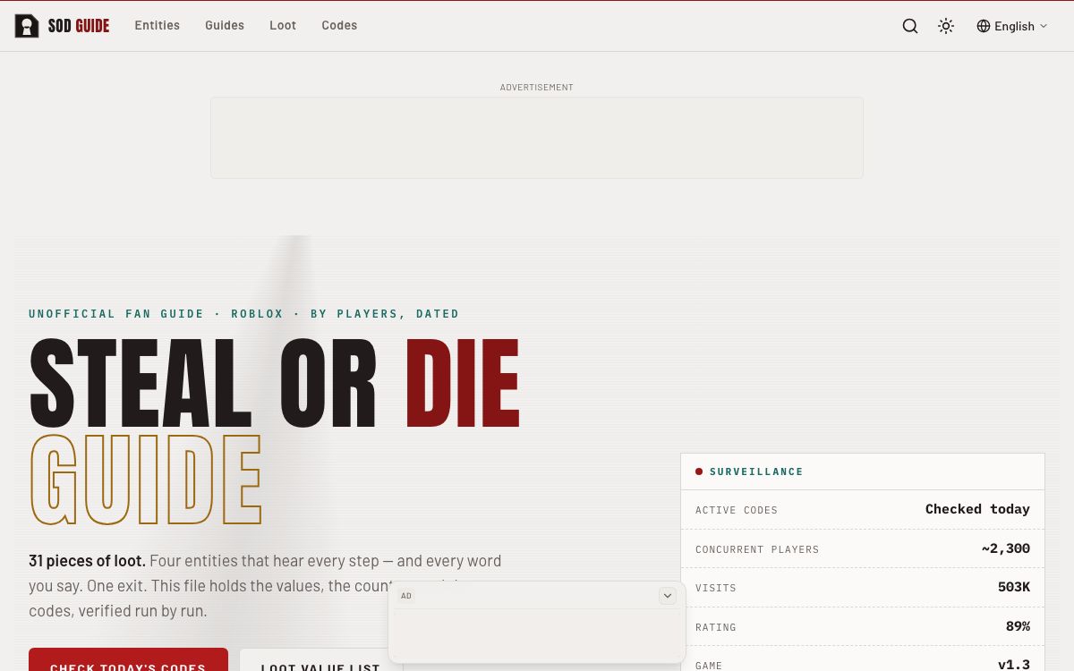1074x671 pixels.
Task: Select the '89%' rating value
Action: (x=1018, y=626)
